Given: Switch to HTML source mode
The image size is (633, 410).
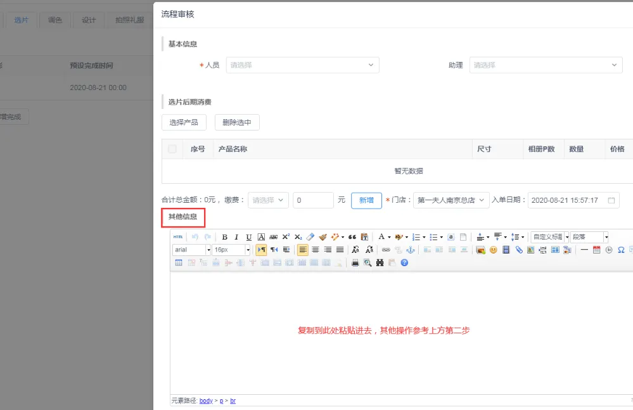Looking at the screenshot, I should click(x=178, y=237).
